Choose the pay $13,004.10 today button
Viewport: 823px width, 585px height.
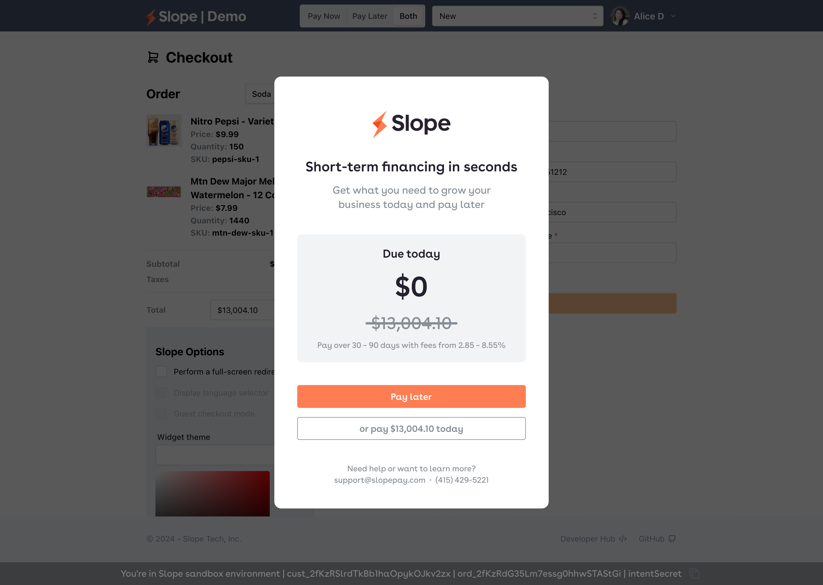411,429
